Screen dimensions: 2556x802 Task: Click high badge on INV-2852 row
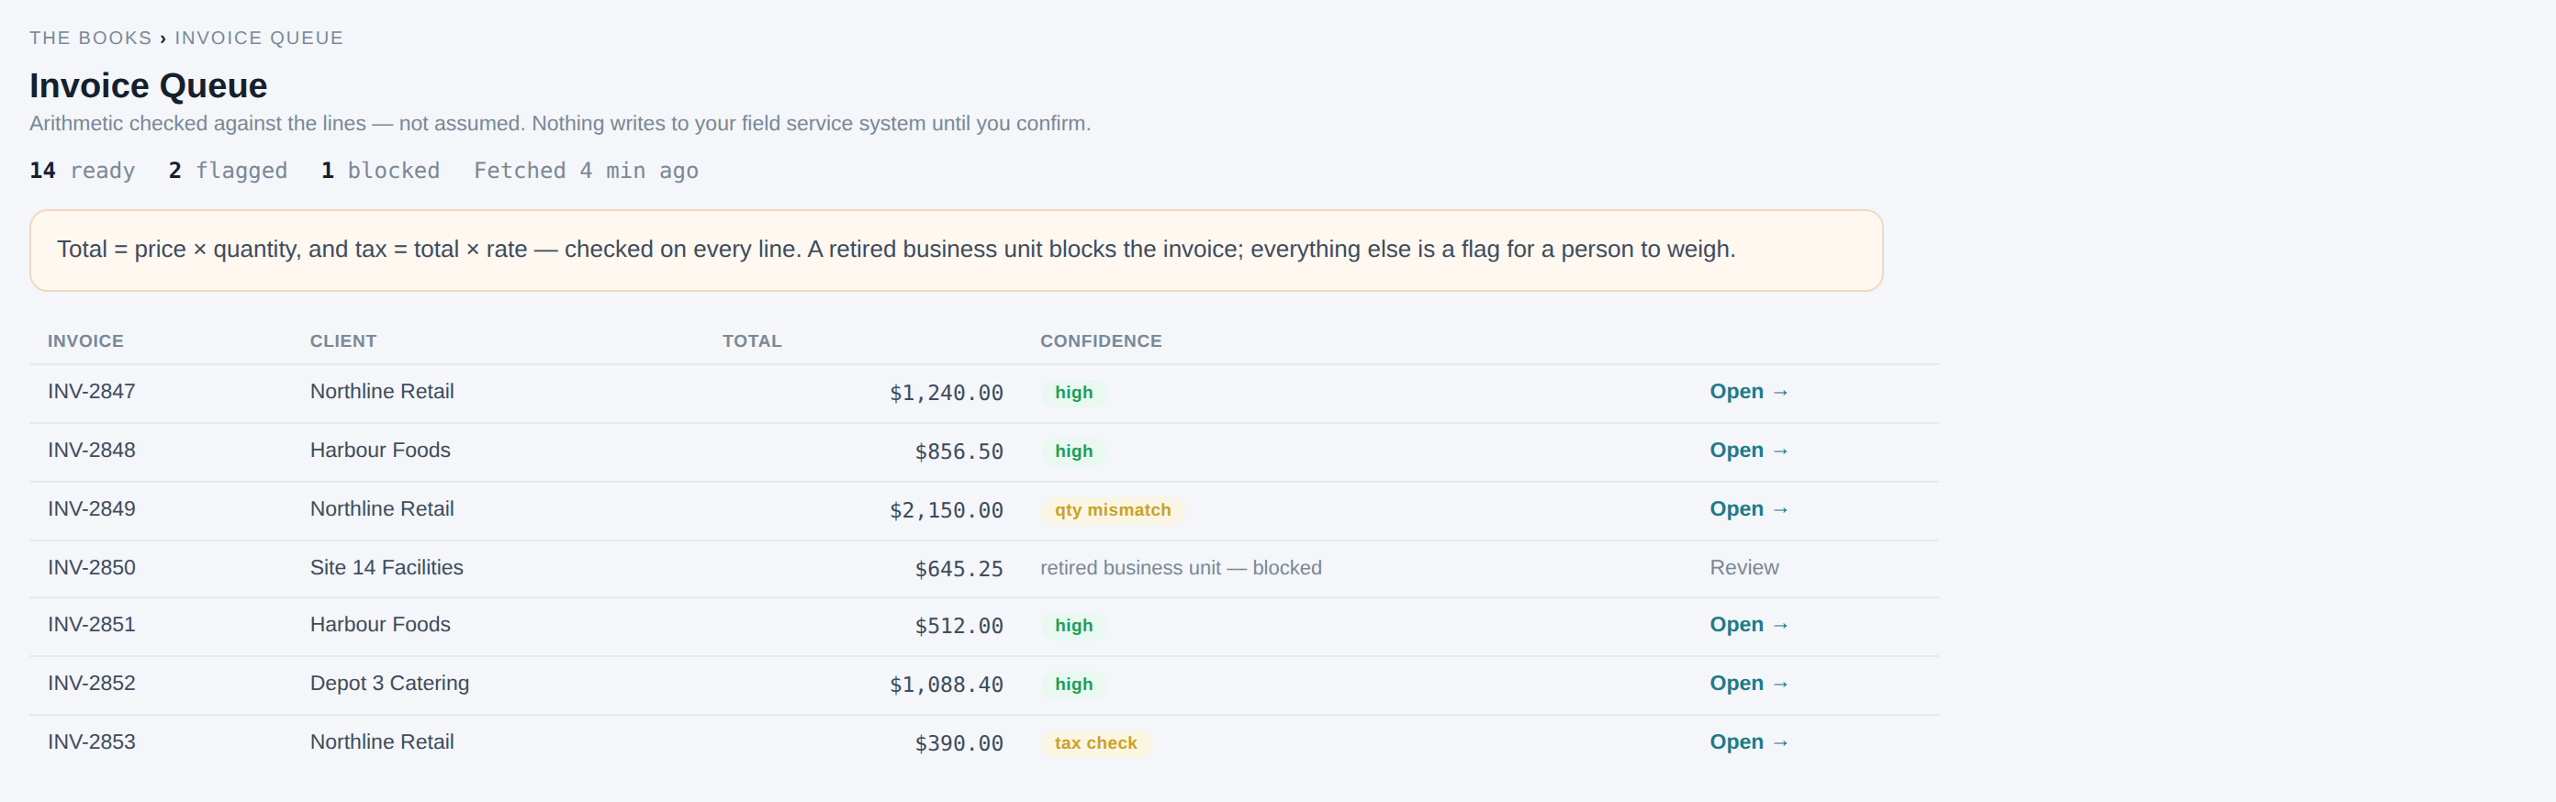pos(1073,684)
